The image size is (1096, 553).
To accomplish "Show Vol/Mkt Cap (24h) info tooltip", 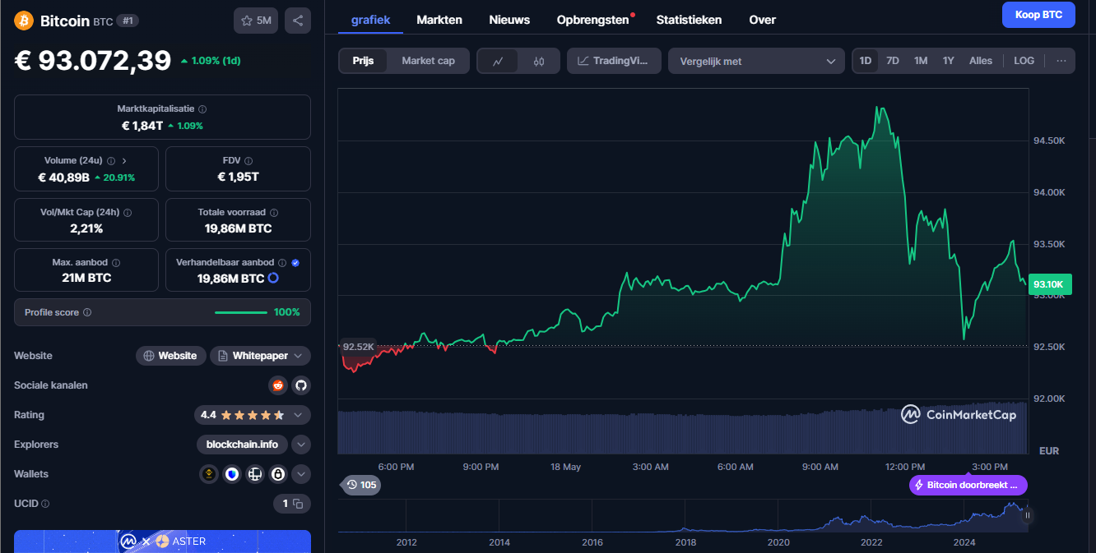I will (128, 212).
